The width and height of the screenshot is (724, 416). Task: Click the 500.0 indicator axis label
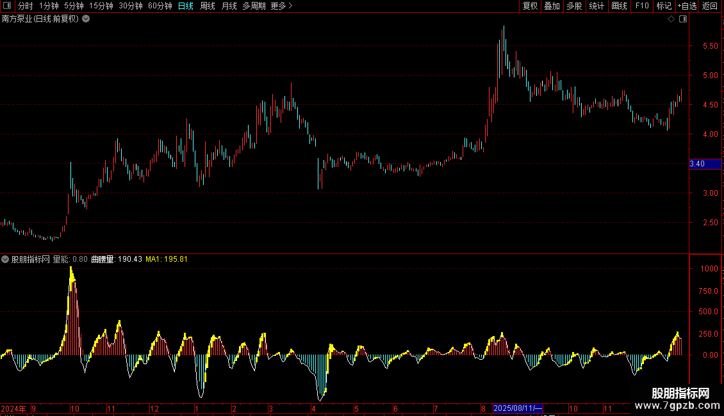coord(708,312)
